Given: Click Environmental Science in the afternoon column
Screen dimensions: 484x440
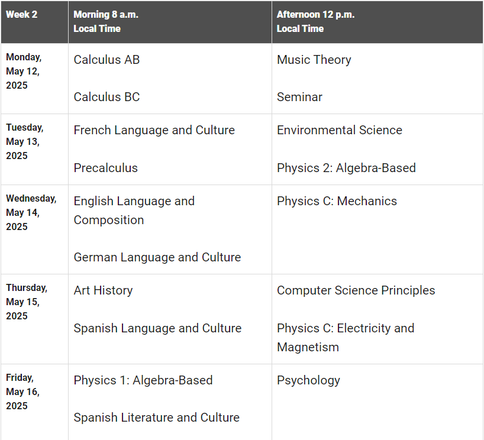Looking at the screenshot, I should 340,130.
